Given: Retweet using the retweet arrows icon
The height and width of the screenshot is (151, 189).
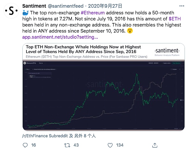Looking at the screenshot, I should click(x=67, y=145).
